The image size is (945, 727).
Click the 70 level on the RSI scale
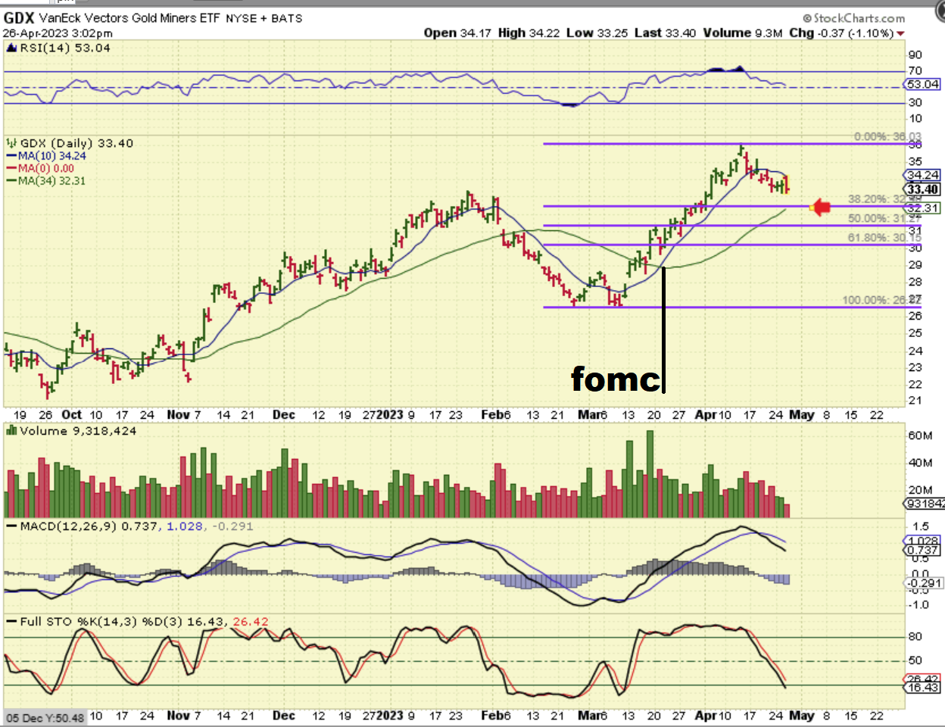[x=915, y=70]
